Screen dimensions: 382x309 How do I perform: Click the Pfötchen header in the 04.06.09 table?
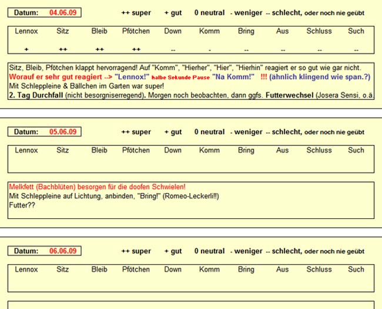point(136,31)
